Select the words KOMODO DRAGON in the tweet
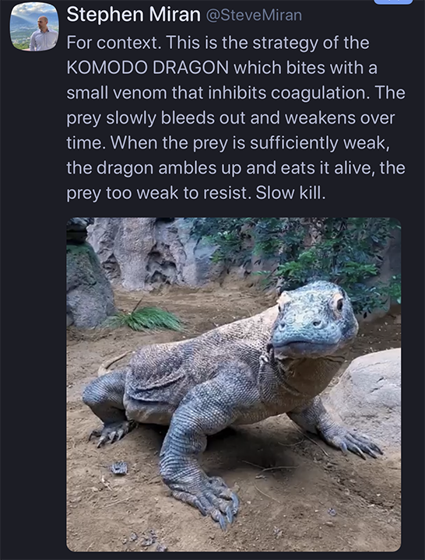The width and height of the screenshot is (425, 560). pyautogui.click(x=148, y=68)
